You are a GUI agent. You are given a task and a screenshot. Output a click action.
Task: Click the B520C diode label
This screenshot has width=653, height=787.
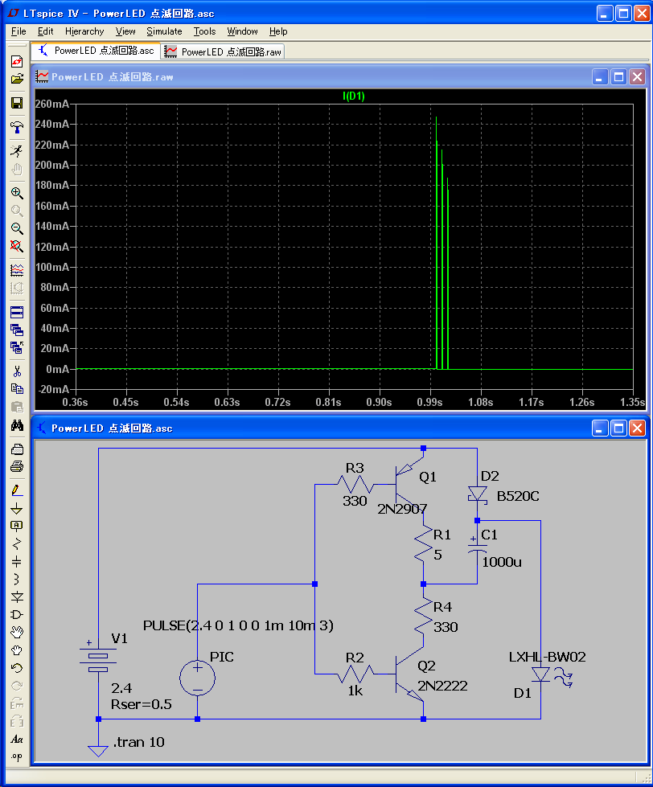point(518,496)
